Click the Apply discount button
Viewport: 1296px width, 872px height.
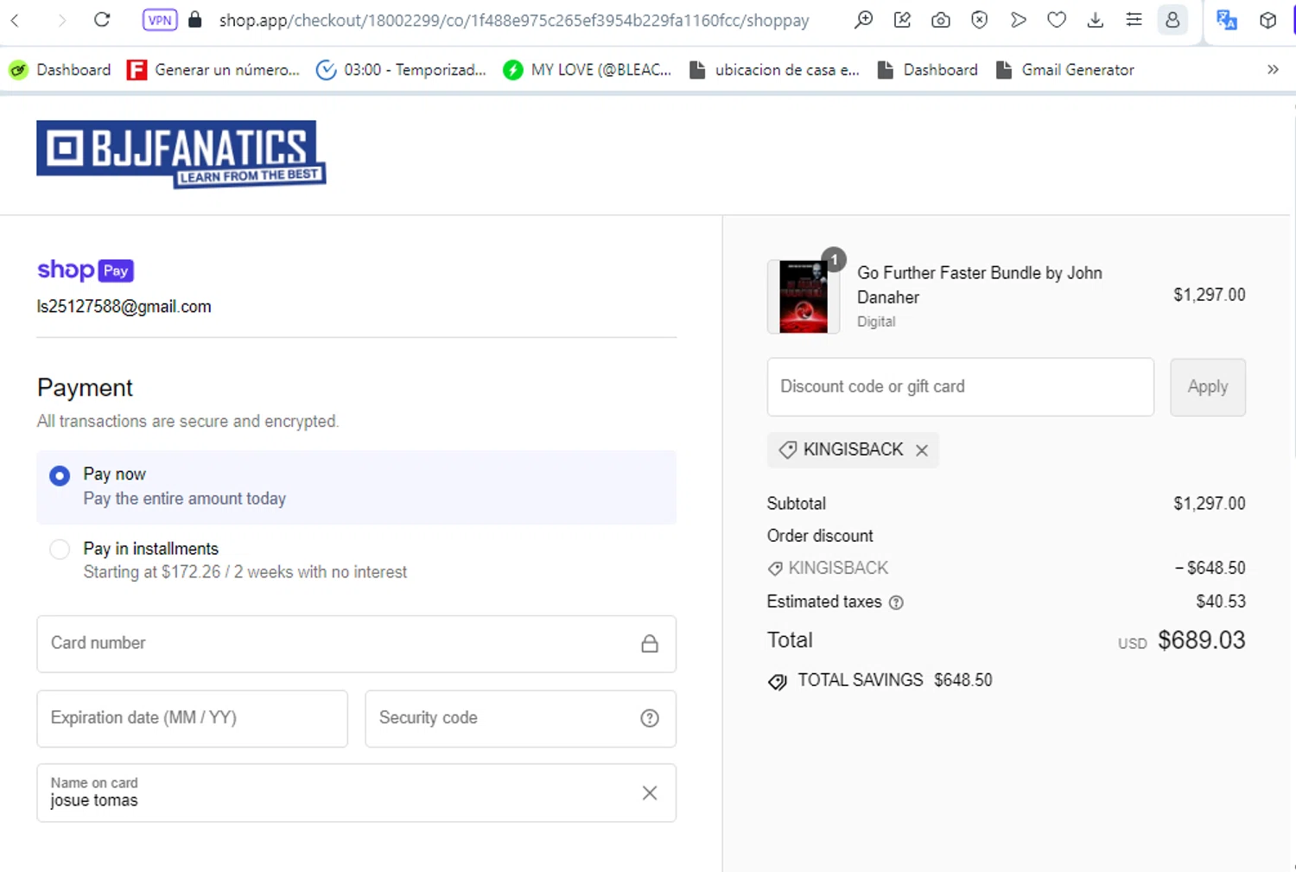pyautogui.click(x=1208, y=387)
